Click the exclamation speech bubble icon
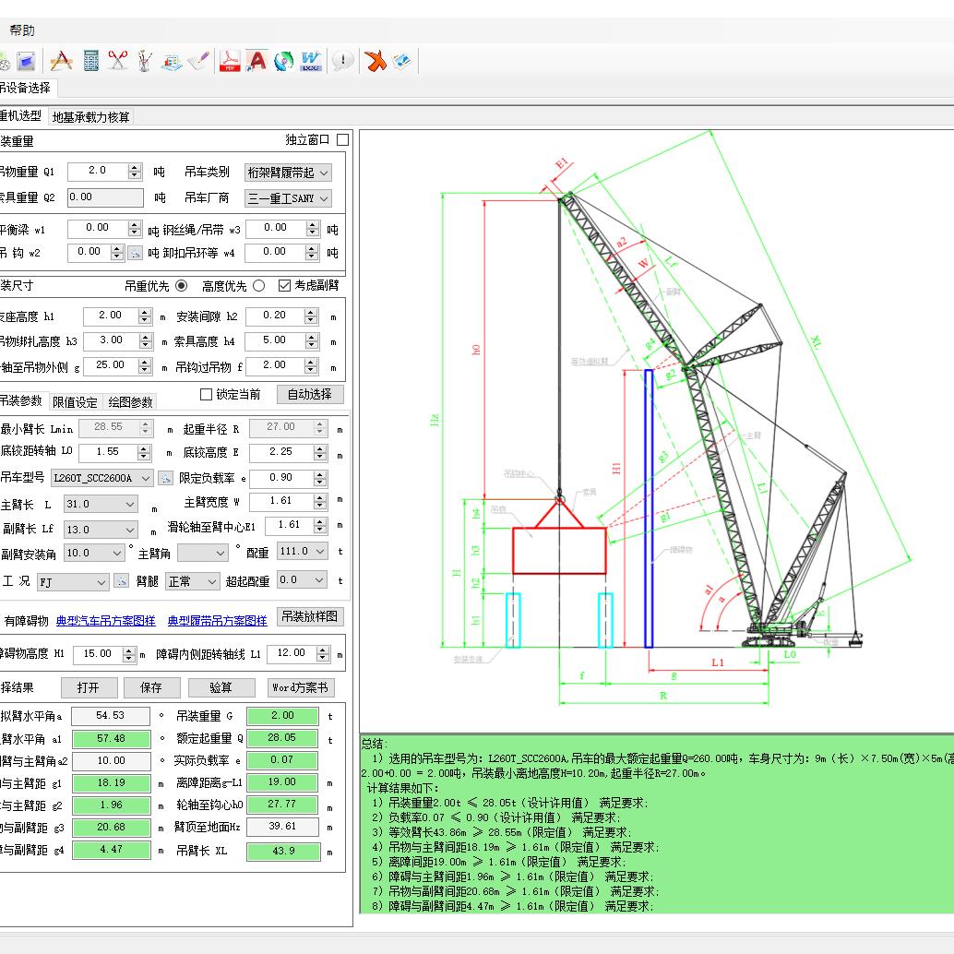Screen dimensions: 954x954 point(342,61)
